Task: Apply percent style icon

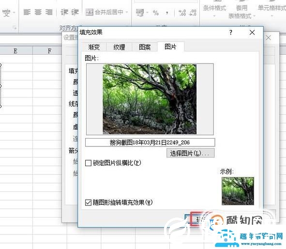Action: [156, 13]
